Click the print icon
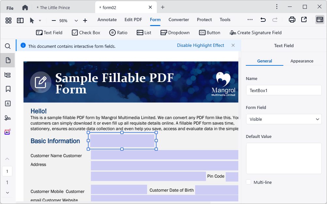 coord(292,20)
